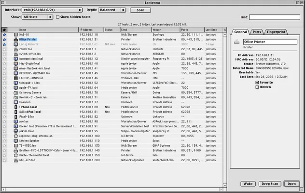The image size is (305, 193).
Task: Click the pve.lan workstation icon
Action: pos(16,122)
